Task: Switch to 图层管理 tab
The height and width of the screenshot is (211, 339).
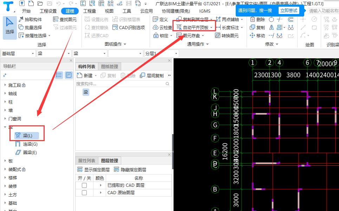Action: point(110,161)
